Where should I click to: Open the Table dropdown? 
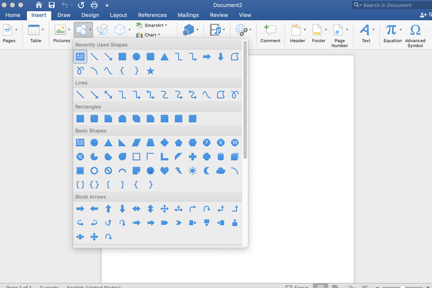[x=43, y=29]
